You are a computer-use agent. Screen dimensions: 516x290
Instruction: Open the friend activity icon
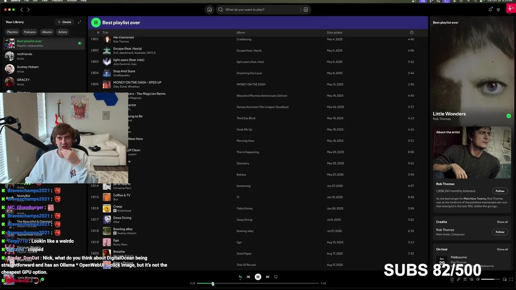coord(498,10)
